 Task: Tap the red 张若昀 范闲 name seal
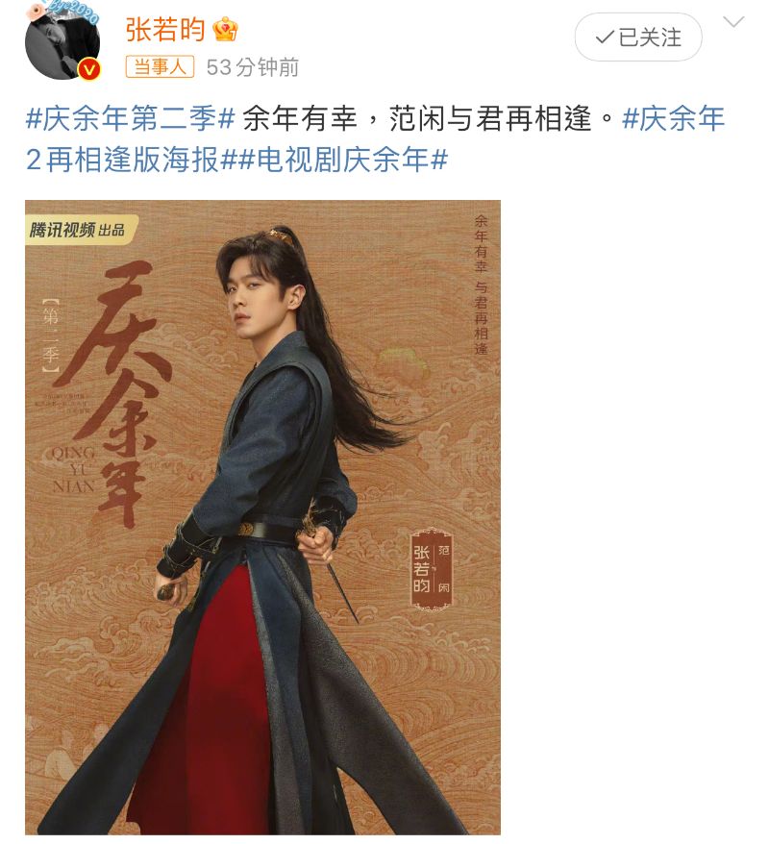pyautogui.click(x=432, y=569)
